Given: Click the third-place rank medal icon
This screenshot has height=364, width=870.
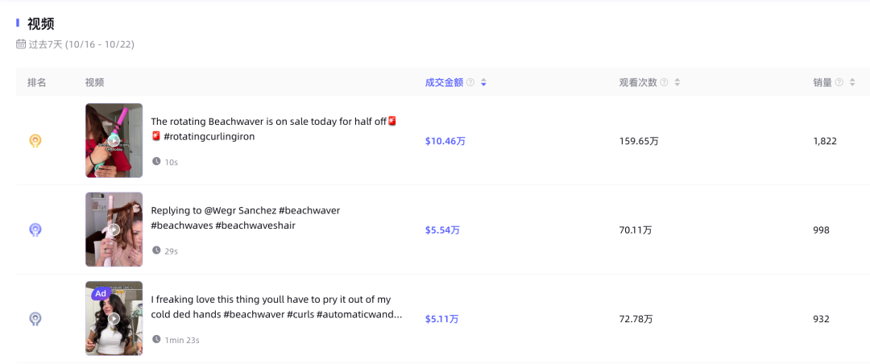Looking at the screenshot, I should (35, 319).
